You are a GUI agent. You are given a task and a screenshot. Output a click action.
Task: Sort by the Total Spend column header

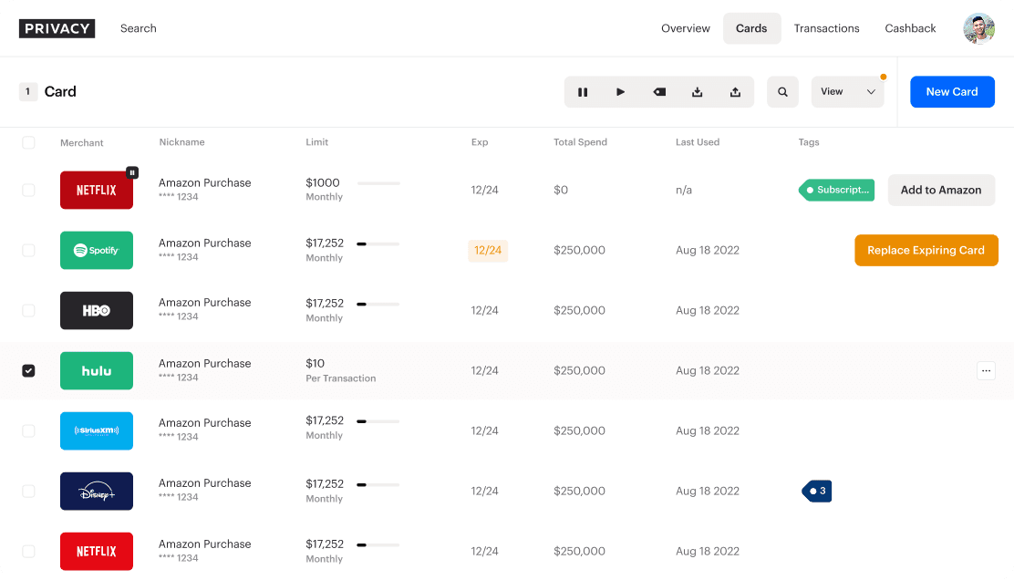coord(580,142)
